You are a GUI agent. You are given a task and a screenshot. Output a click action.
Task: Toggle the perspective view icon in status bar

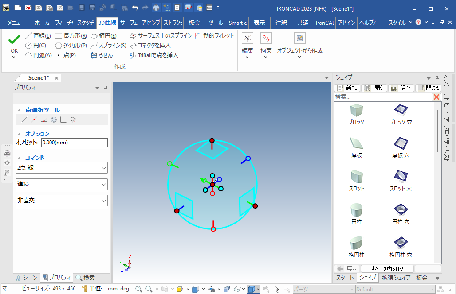click(x=227, y=289)
